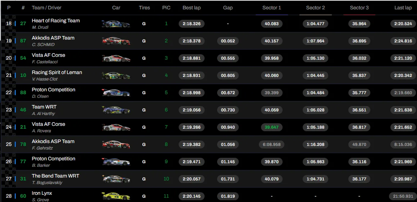The image size is (417, 202).
Task: Click best lap time 2:18.326
Action: 192,24
